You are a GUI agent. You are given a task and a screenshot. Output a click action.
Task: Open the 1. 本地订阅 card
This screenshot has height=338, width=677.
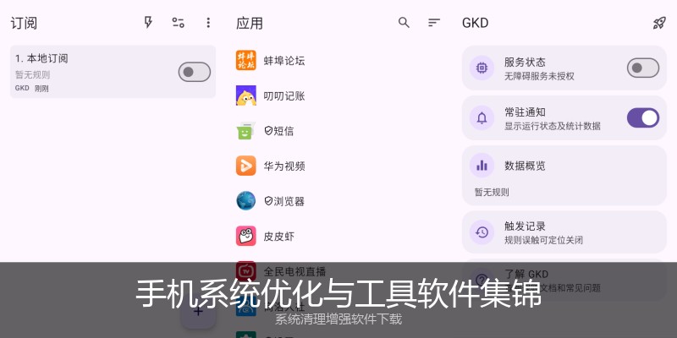(x=113, y=72)
